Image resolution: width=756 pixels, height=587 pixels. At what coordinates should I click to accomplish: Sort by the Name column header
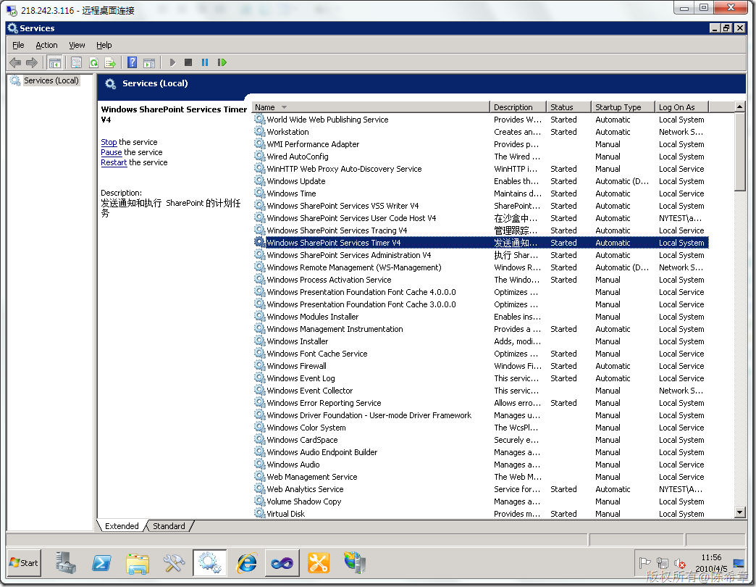(x=371, y=107)
